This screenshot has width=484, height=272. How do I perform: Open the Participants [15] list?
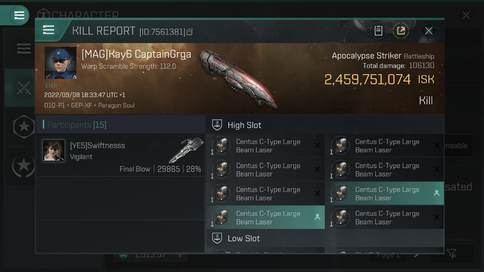point(75,125)
